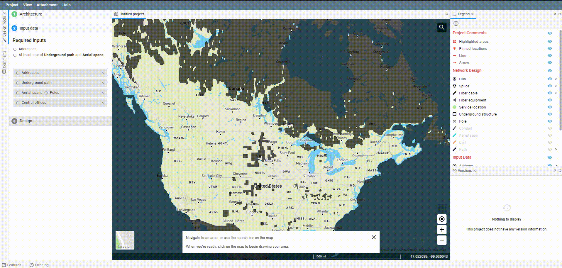Close the Design Tools sidebar with X

pyautogui.click(x=4, y=13)
